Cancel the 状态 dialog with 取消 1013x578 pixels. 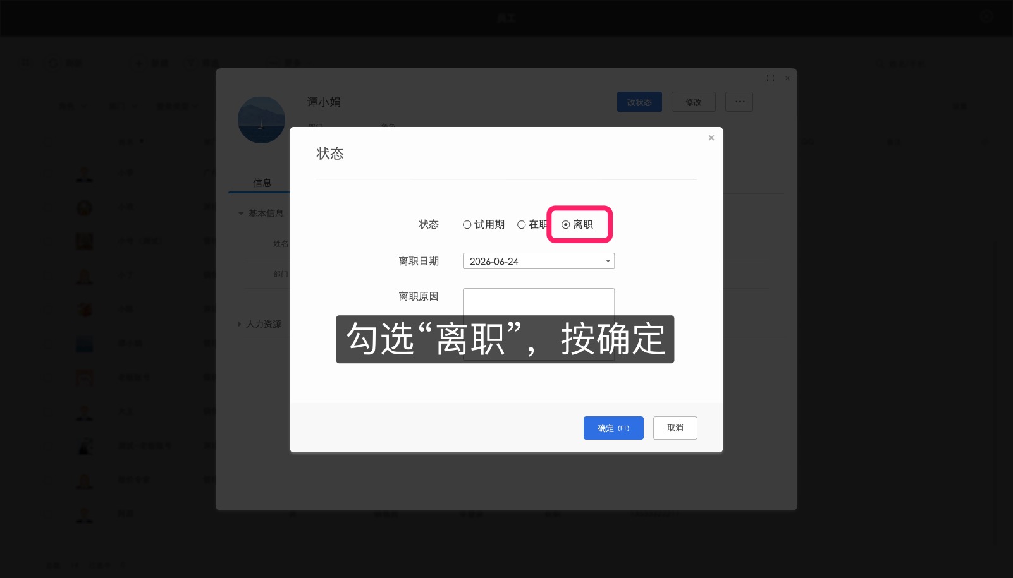(x=675, y=428)
